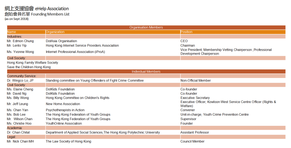This screenshot has height=148, width=291.
Task: Select 'Department of Applied Social Sciences' cell
Action: (103, 132)
